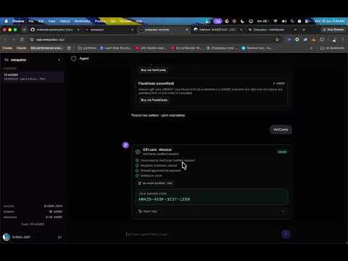This screenshot has height=261, width=348.
Task: Open the Apple menu
Action: [x=6, y=21]
